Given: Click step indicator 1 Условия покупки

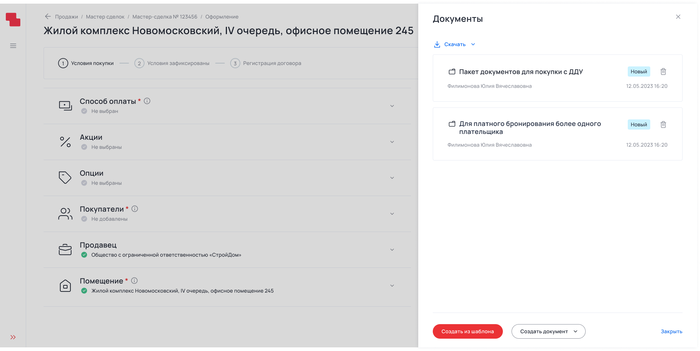Looking at the screenshot, I should (x=63, y=63).
